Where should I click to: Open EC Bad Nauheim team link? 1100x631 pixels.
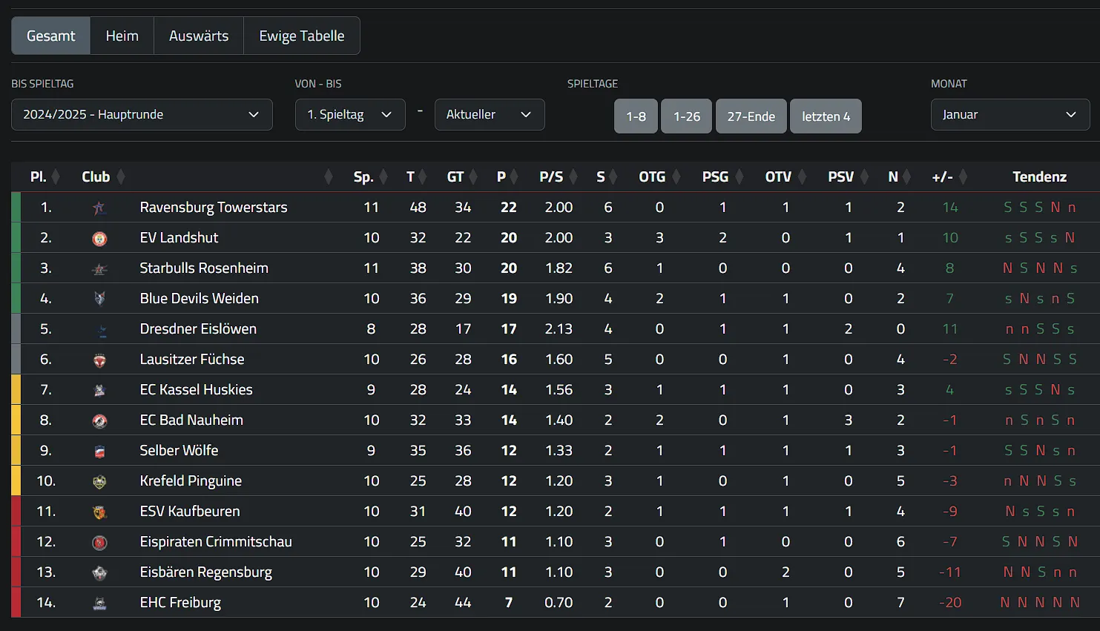(x=191, y=420)
